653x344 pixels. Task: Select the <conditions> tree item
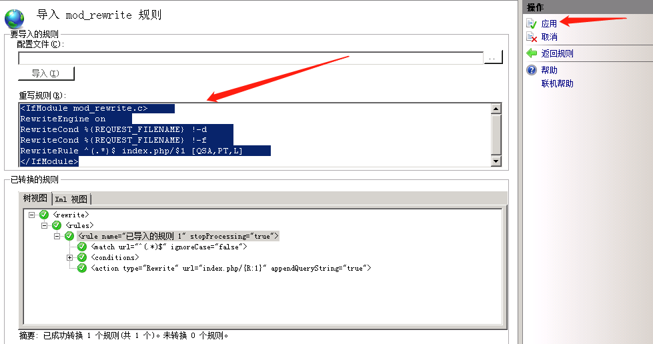tap(115, 257)
